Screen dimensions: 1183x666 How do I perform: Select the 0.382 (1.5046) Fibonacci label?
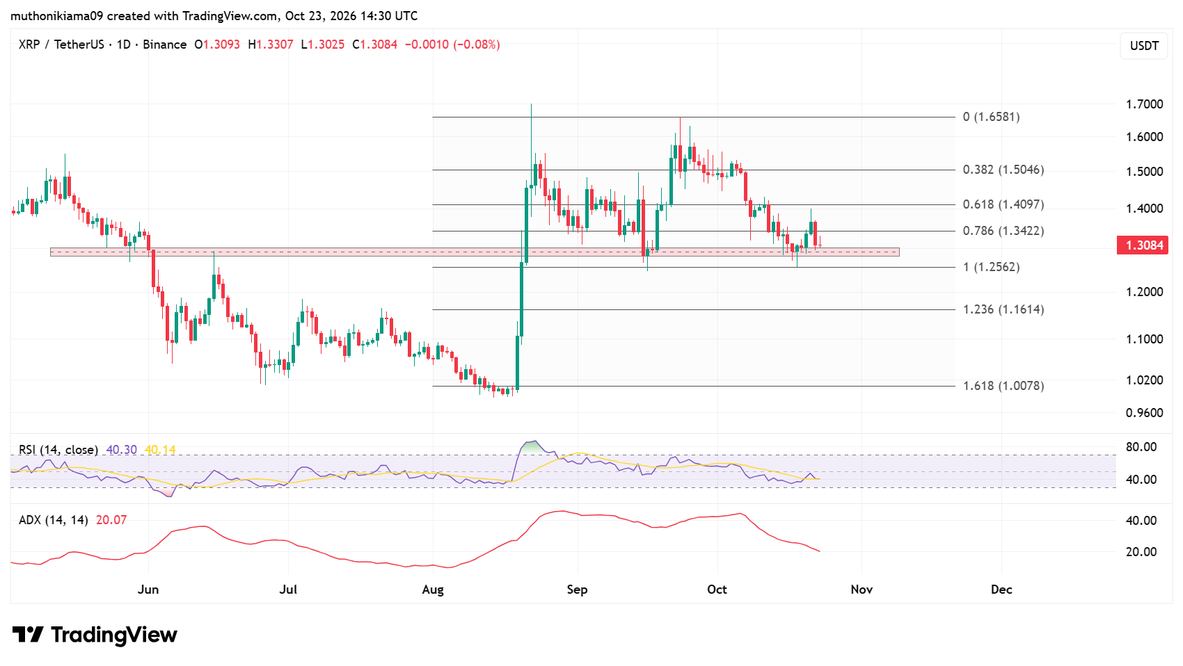pyautogui.click(x=1003, y=170)
